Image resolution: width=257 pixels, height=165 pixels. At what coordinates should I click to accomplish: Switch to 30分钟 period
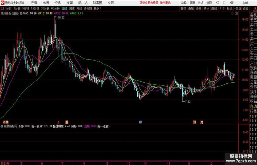pyautogui.click(x=45, y=8)
